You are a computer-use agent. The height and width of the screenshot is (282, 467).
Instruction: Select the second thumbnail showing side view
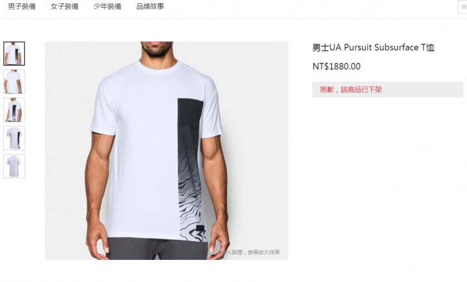pos(14,82)
